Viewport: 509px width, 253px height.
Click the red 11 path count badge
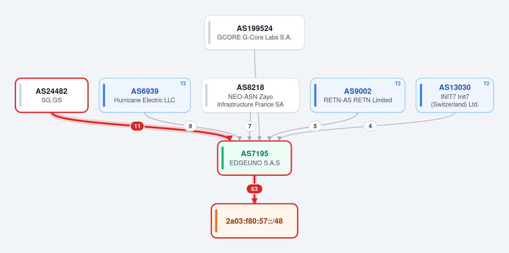pyautogui.click(x=137, y=126)
